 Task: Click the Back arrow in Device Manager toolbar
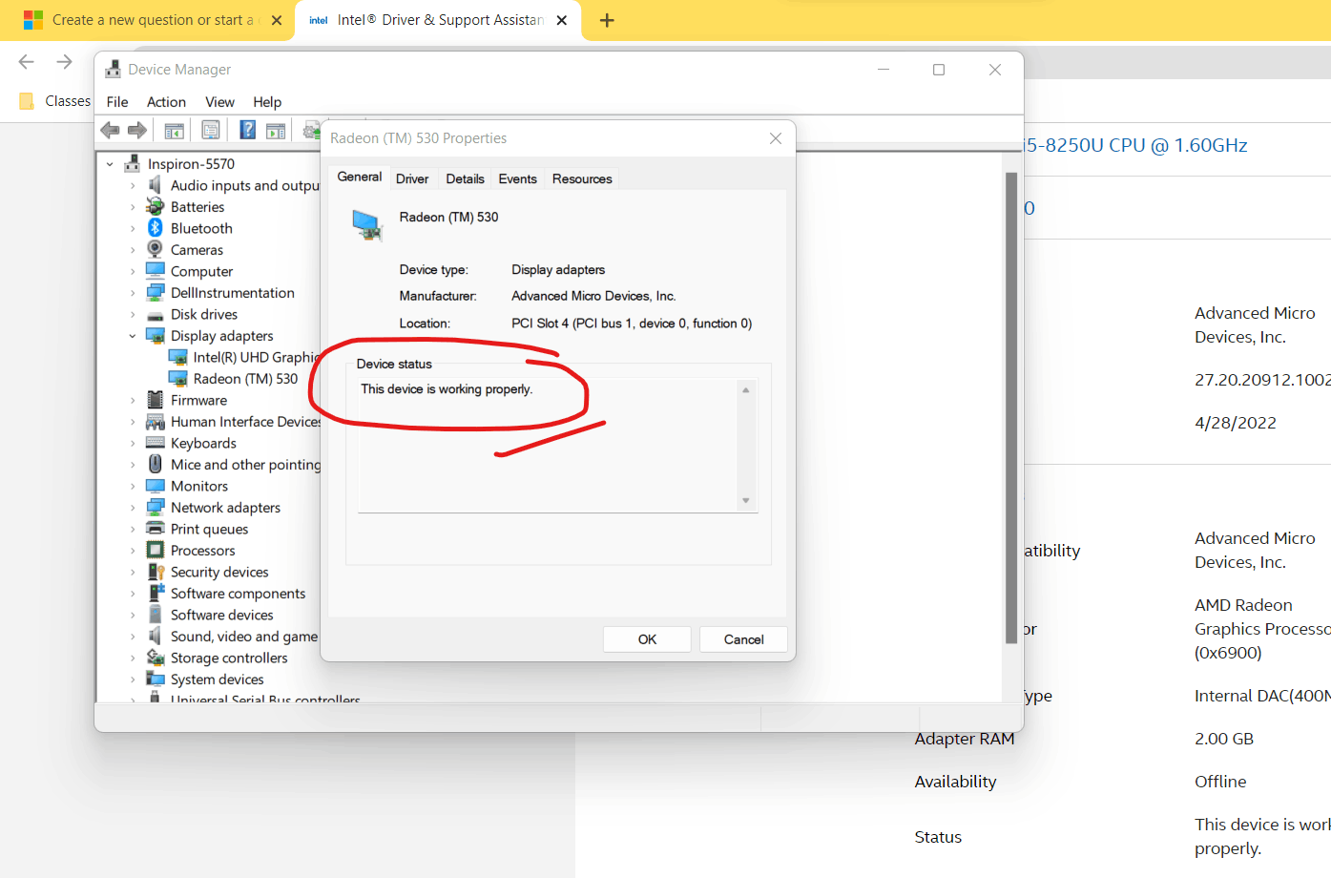tap(110, 130)
